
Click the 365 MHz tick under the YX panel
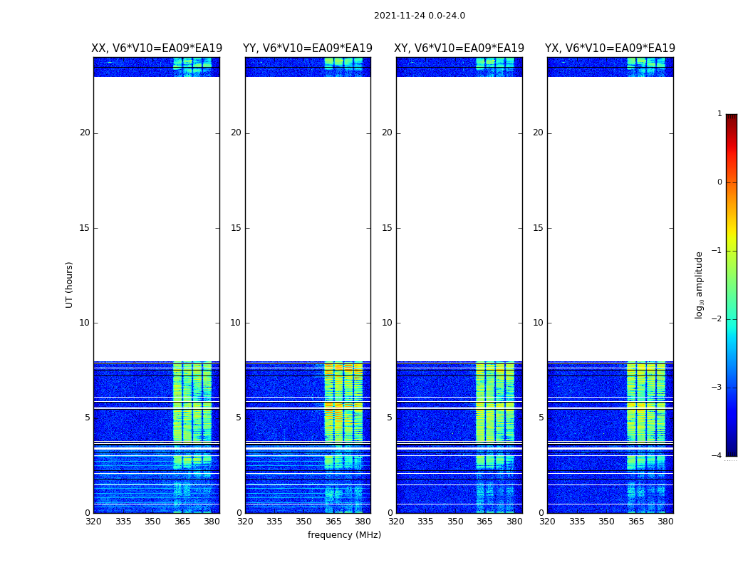click(x=635, y=522)
